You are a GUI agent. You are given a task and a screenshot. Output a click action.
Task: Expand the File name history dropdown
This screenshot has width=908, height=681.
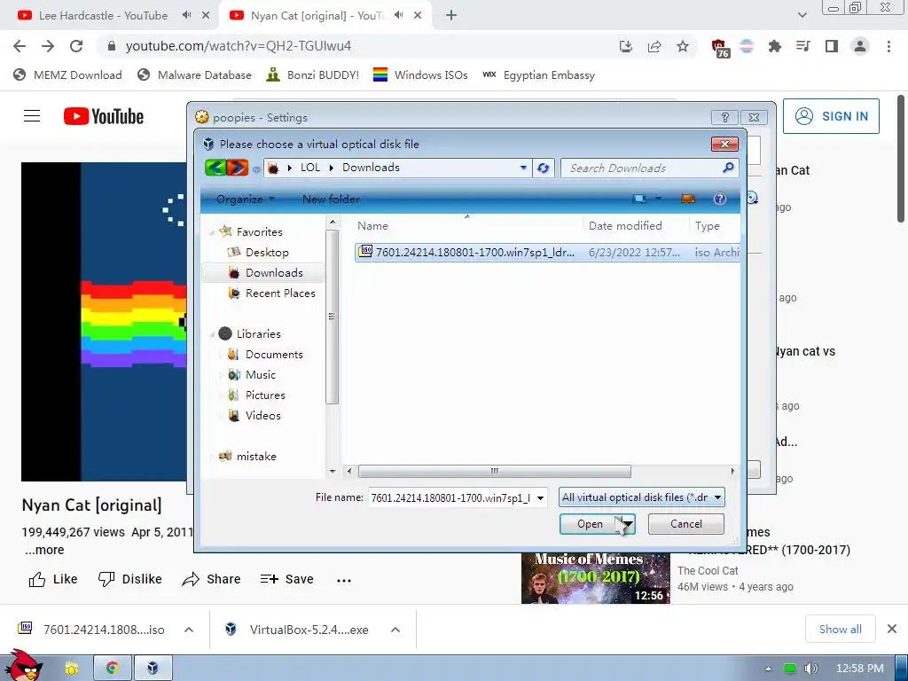pos(540,497)
